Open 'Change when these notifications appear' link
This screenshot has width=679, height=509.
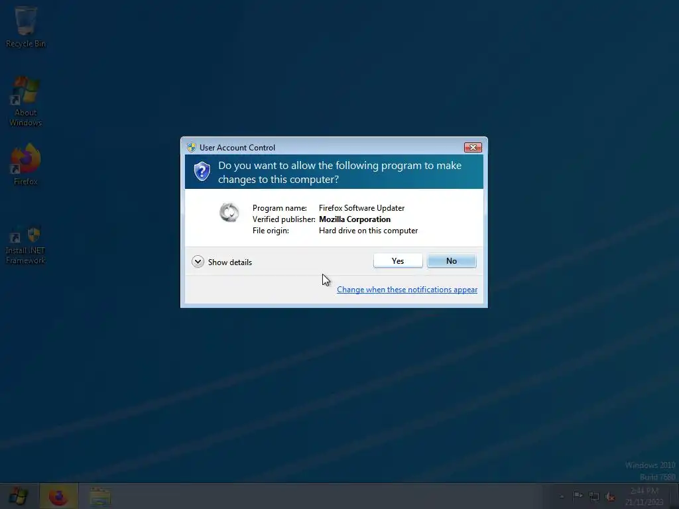point(407,290)
